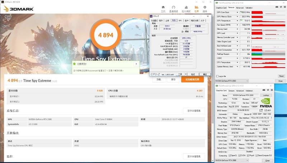The image size is (287, 163).
Task: Open the CPU-Z tools (工具) dropdown arrow
Action: click(x=186, y=74)
